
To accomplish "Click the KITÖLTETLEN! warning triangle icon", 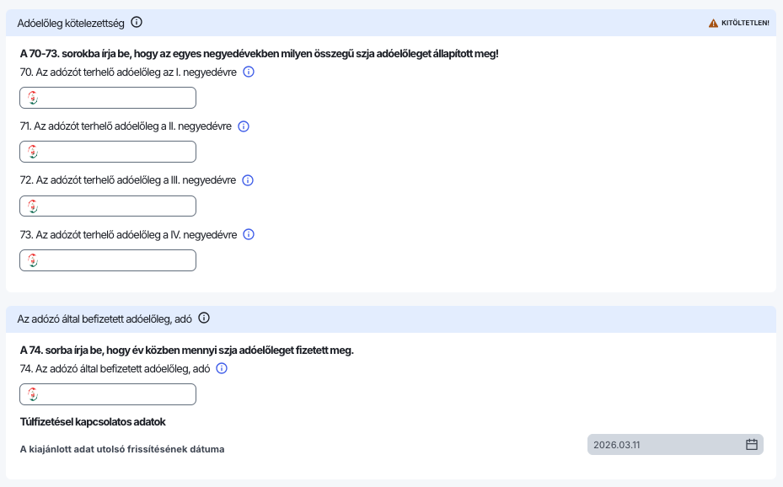I will pyautogui.click(x=713, y=23).
